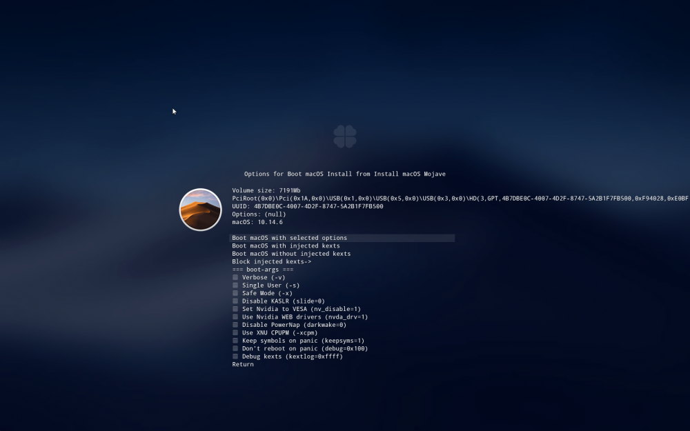Click the macOS Mojave volume icon
The width and height of the screenshot is (690, 431).
200,210
